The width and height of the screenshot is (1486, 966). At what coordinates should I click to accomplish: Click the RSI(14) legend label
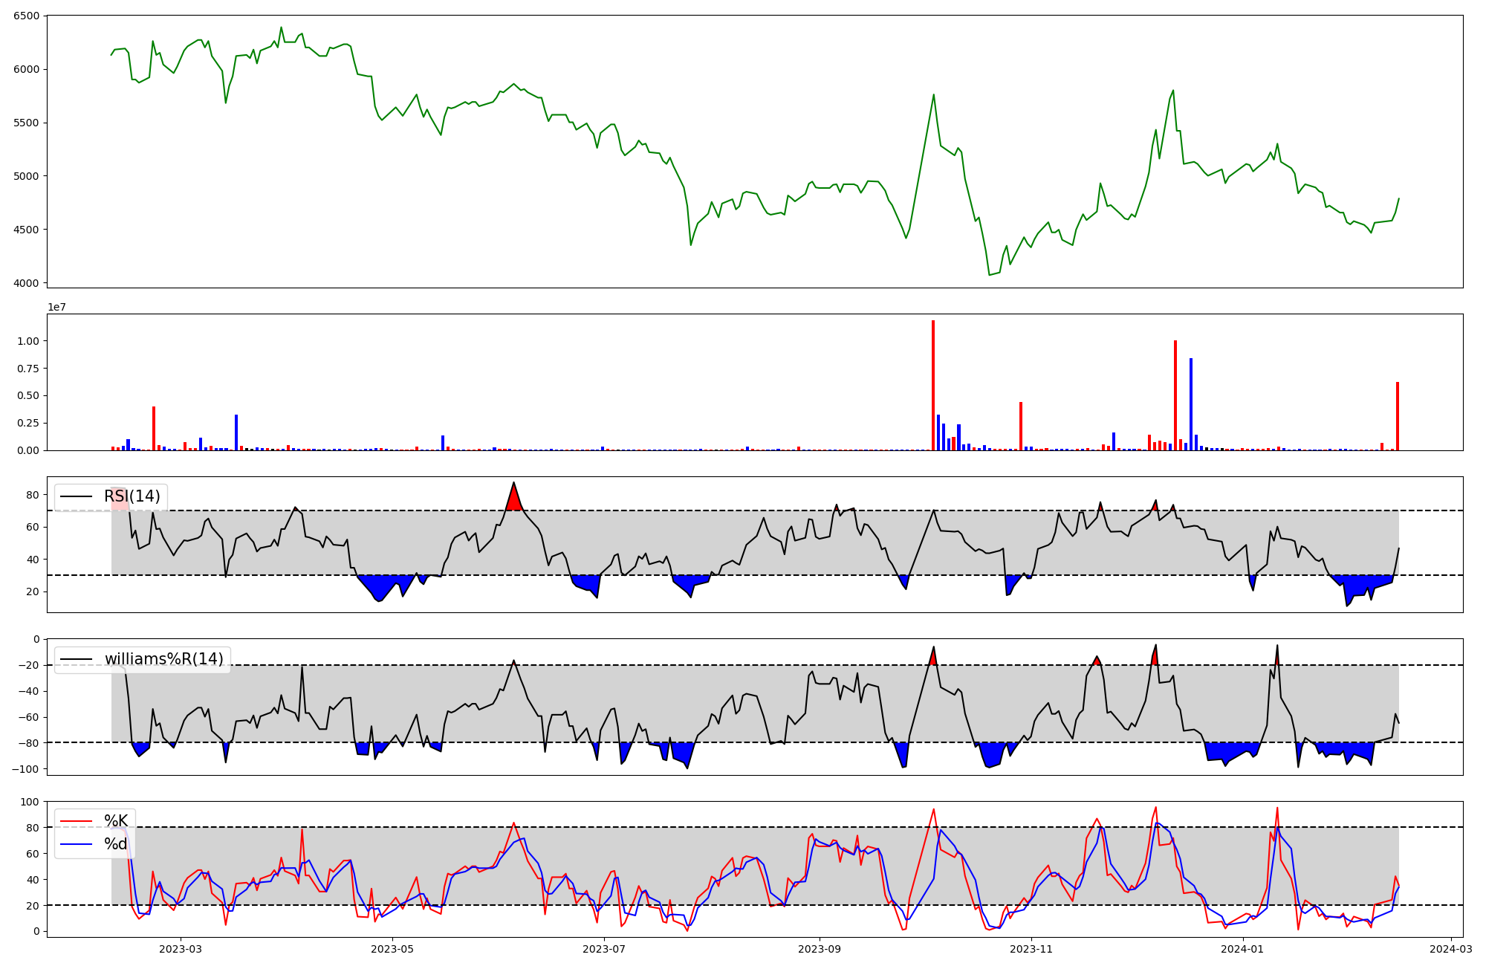132,496
